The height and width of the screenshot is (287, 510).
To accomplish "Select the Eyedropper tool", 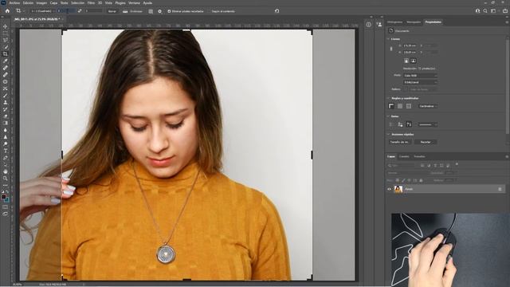I will [6, 61].
